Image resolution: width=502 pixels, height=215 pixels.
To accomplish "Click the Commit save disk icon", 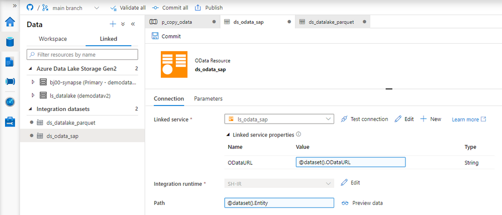I will pos(155,36).
